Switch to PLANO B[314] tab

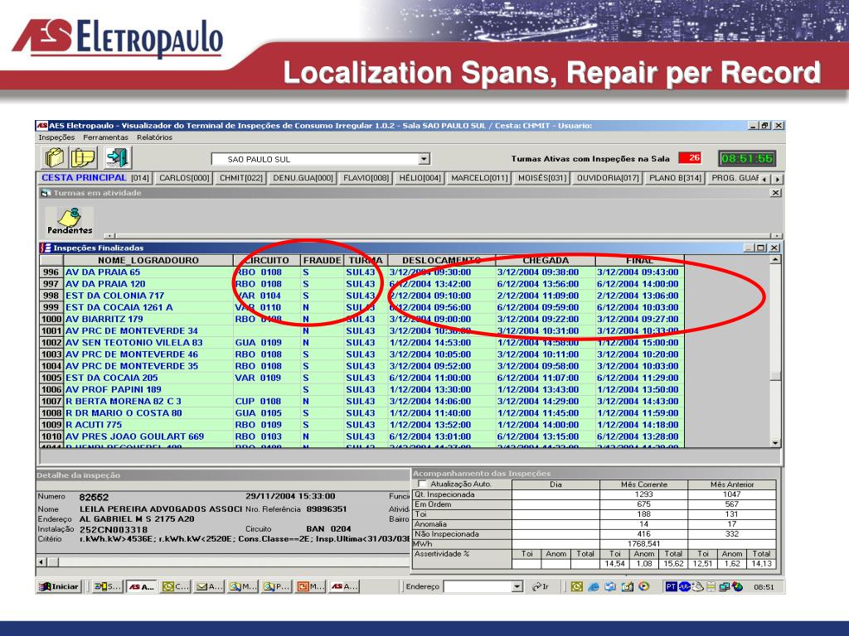(x=675, y=178)
